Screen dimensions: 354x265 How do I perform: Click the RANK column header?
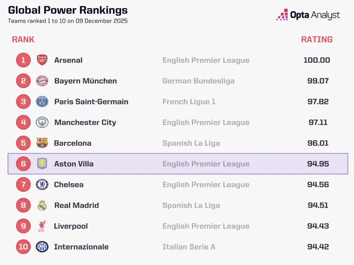click(23, 39)
